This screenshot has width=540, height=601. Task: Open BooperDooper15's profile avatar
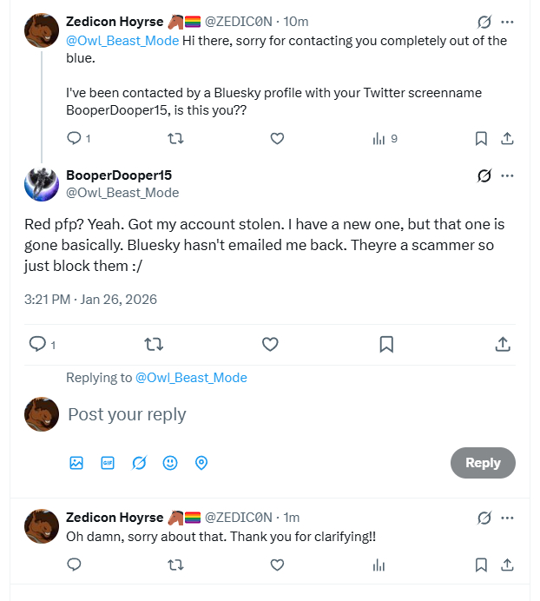(42, 184)
